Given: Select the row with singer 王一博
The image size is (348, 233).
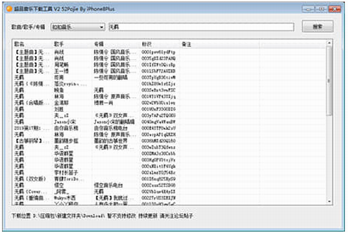Looking at the screenshot, I should (170, 71).
